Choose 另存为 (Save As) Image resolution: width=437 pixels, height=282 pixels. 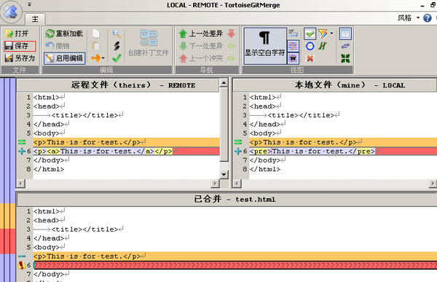(20, 58)
